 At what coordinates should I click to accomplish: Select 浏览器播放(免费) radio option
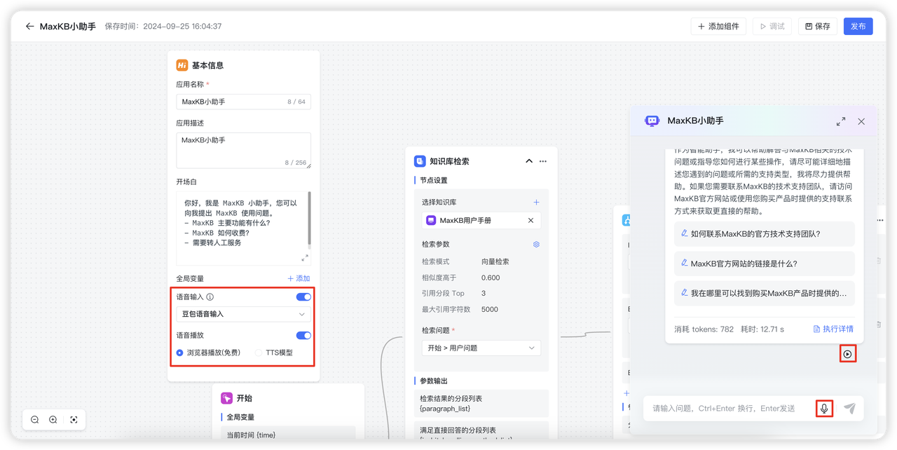point(209,353)
